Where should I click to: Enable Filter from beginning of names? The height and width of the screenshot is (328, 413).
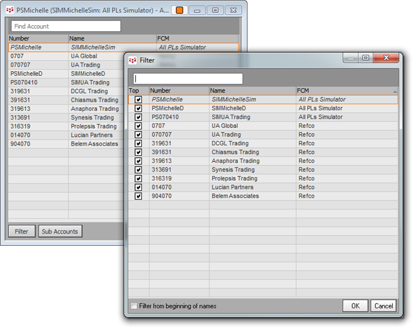pyautogui.click(x=134, y=306)
